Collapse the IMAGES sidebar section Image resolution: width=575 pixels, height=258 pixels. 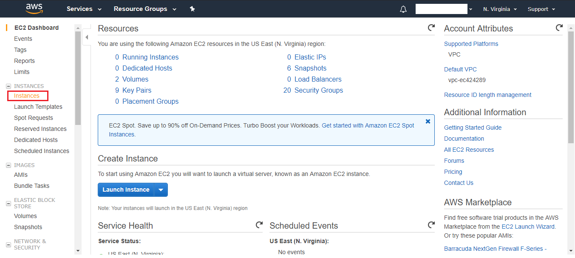pos(8,165)
